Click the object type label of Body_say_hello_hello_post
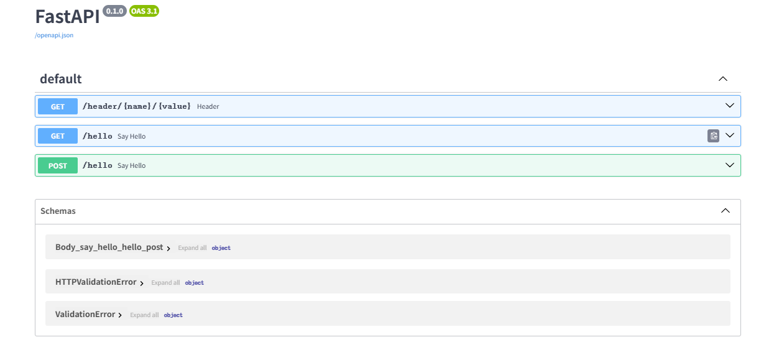The width and height of the screenshot is (774, 360). (221, 248)
